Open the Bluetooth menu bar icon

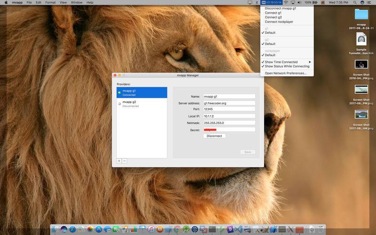click(x=257, y=2)
